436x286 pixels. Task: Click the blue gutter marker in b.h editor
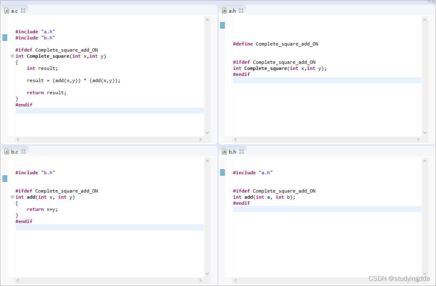[222, 173]
